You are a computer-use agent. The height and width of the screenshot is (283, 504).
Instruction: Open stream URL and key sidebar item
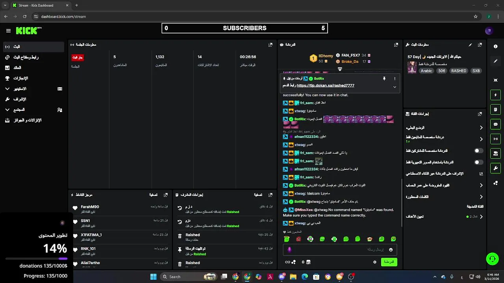click(33, 57)
